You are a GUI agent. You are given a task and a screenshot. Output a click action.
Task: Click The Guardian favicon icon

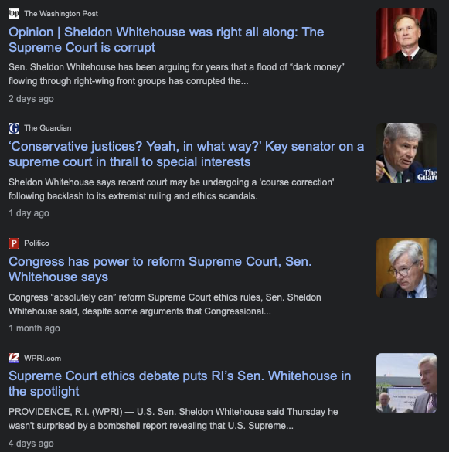tap(14, 128)
